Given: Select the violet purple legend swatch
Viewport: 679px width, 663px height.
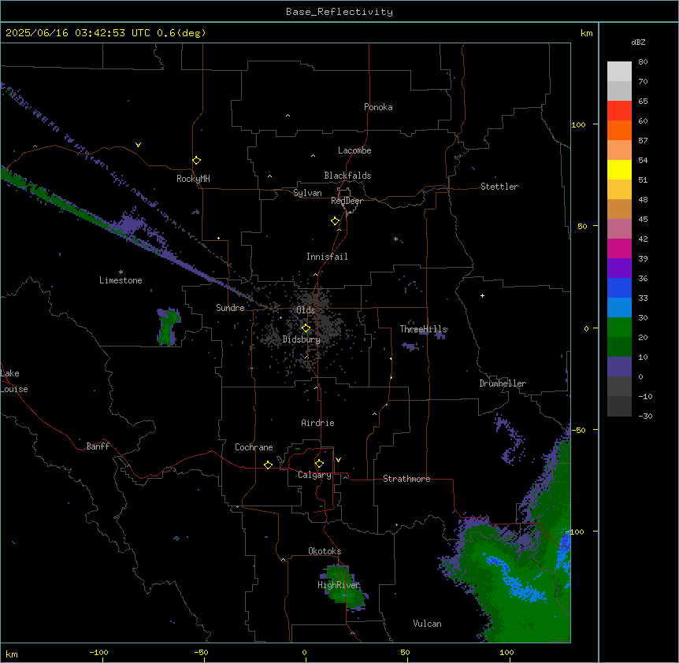Looking at the screenshot, I should [x=619, y=268].
